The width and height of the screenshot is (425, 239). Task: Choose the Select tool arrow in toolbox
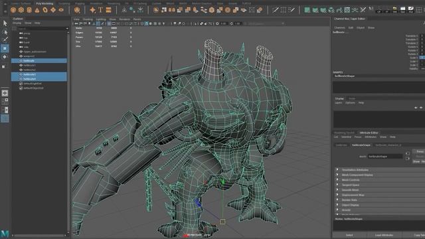point(5,23)
